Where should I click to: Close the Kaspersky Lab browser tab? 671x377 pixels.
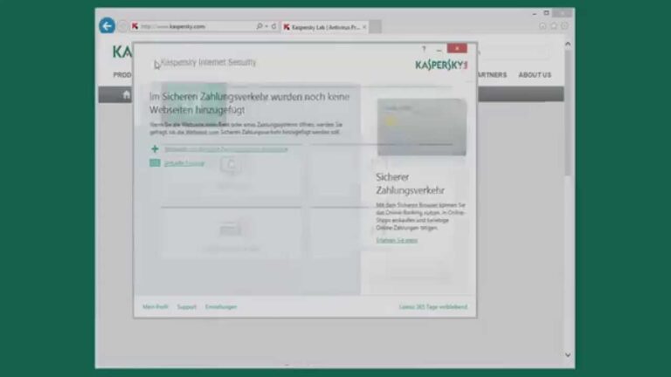coord(364,27)
